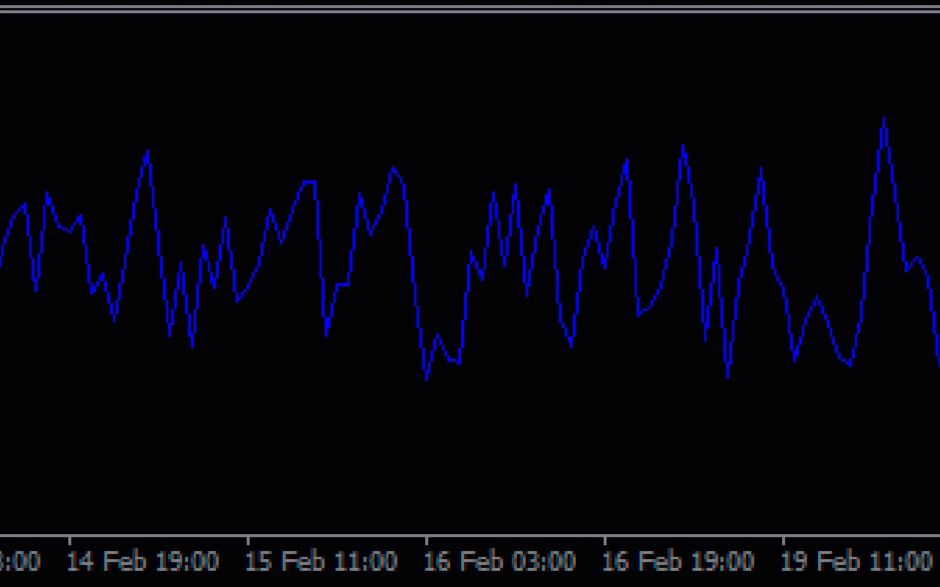This screenshot has width=940, height=587.
Task: Select the partially visible leftmost time label
Action: 18,561
